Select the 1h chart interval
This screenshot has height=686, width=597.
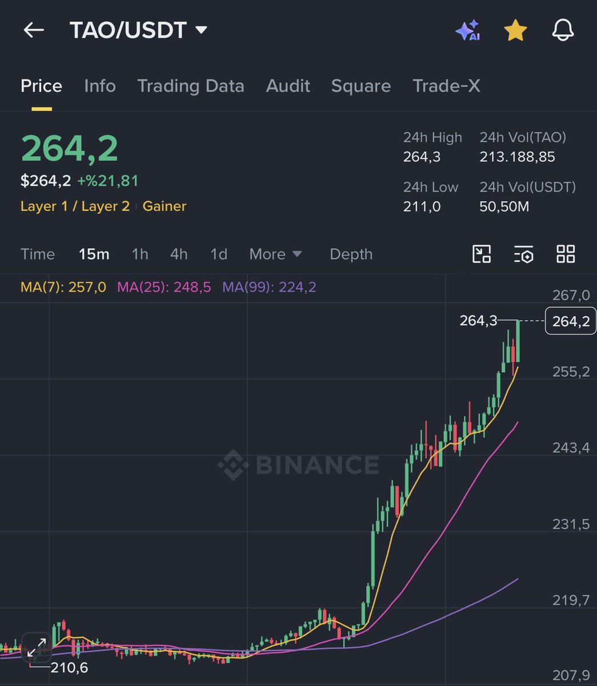(140, 254)
